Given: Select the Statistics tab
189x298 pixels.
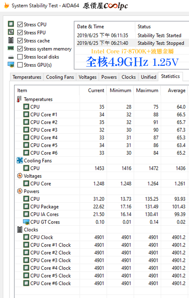Looking at the screenshot, I should [170, 76].
